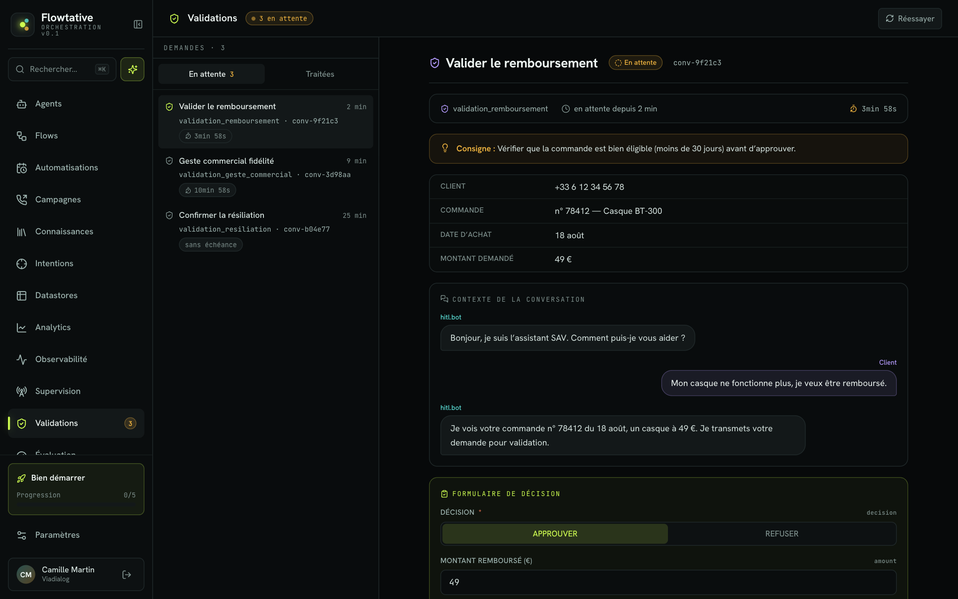Edit the Montant remboursé amount field

point(668,582)
